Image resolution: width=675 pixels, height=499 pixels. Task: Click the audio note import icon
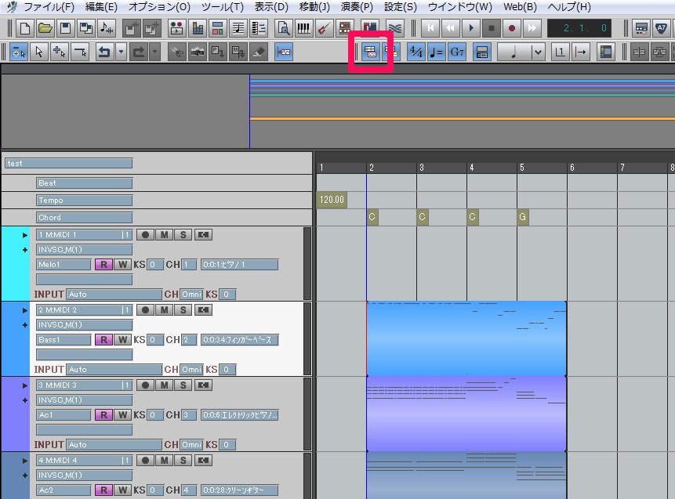pos(107,28)
